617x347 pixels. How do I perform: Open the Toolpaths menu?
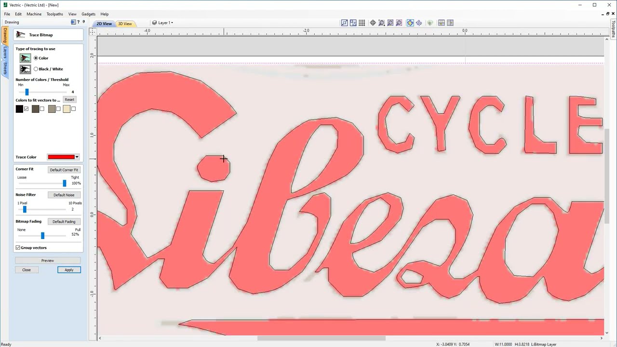click(55, 14)
